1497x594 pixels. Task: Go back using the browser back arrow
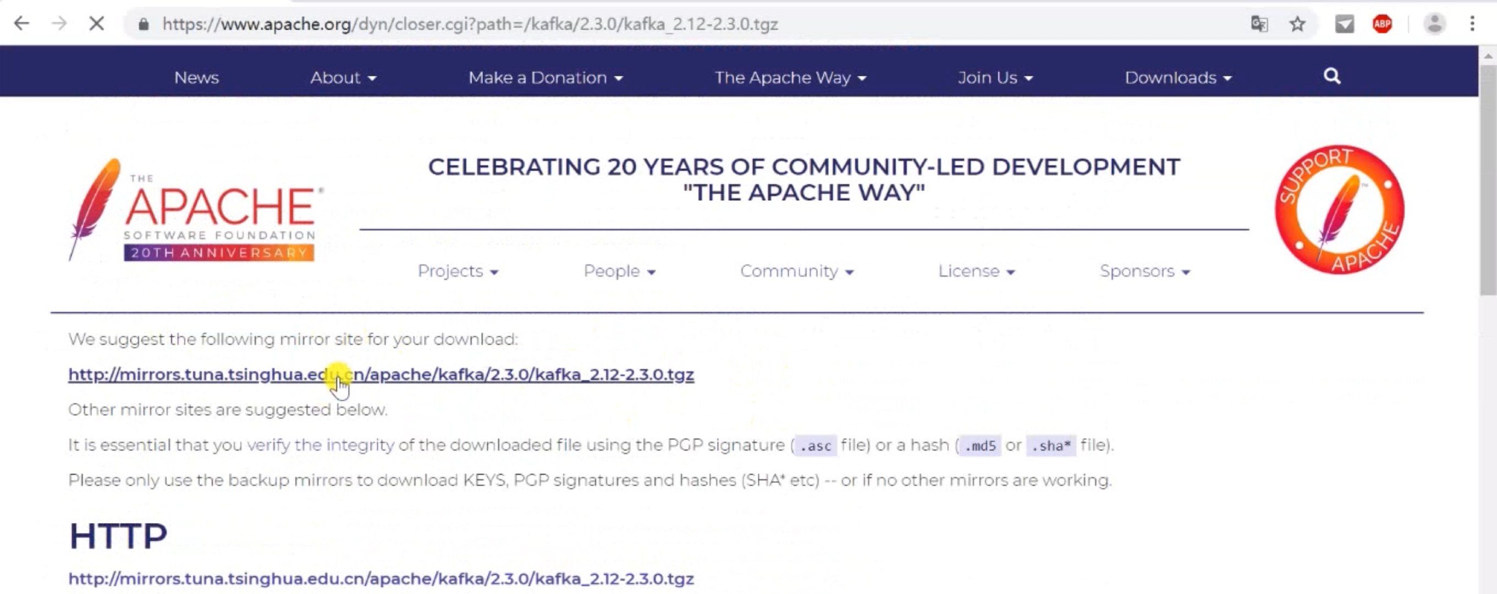(21, 24)
